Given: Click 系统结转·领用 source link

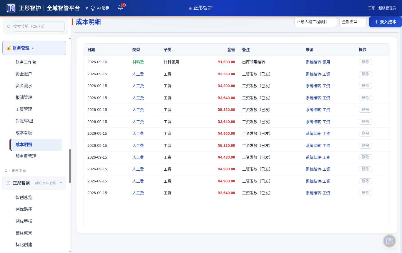Looking at the screenshot, I should click(318, 62).
